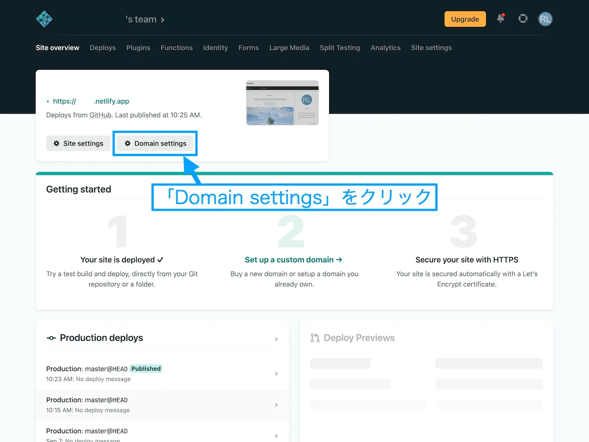This screenshot has height=442, width=589.
Task: Click the pull request icon beside Deploy Previews
Action: [x=314, y=337]
